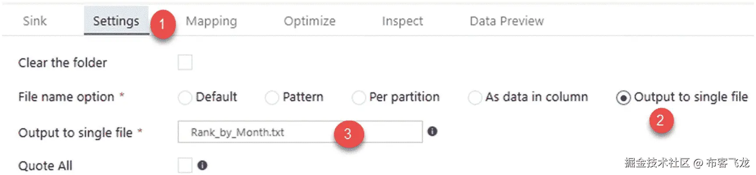756x175 pixels.
Task: Toggle the Quote All checkbox
Action: click(185, 165)
